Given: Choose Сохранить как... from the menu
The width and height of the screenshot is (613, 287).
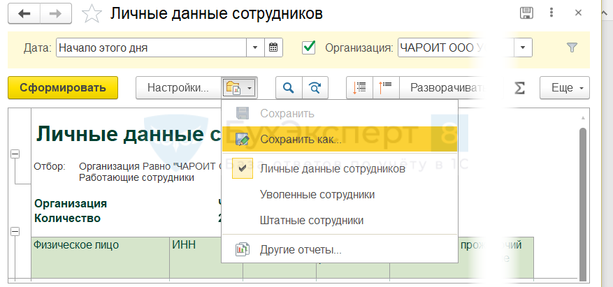Looking at the screenshot, I should coord(301,140).
